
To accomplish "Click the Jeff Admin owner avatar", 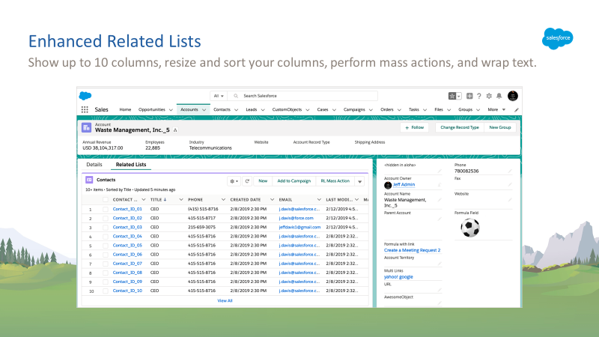I will pyautogui.click(x=388, y=185).
